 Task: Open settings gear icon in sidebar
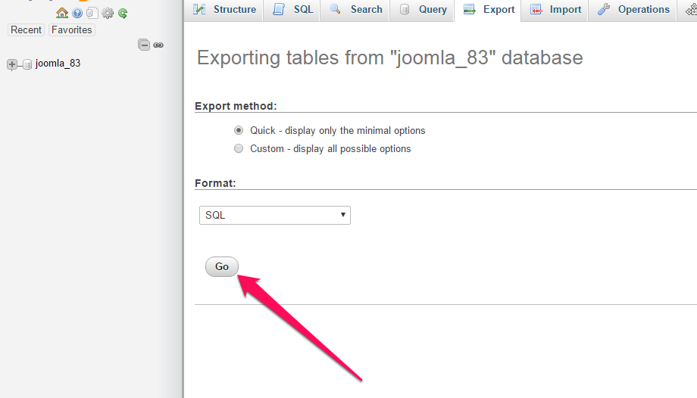pyautogui.click(x=108, y=13)
